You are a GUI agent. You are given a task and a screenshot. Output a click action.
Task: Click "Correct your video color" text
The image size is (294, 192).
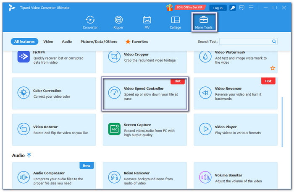point(52,96)
